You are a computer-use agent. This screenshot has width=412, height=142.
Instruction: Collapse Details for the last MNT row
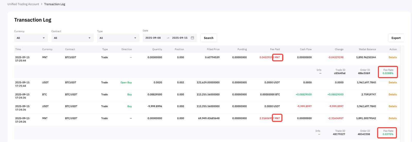click(x=392, y=118)
